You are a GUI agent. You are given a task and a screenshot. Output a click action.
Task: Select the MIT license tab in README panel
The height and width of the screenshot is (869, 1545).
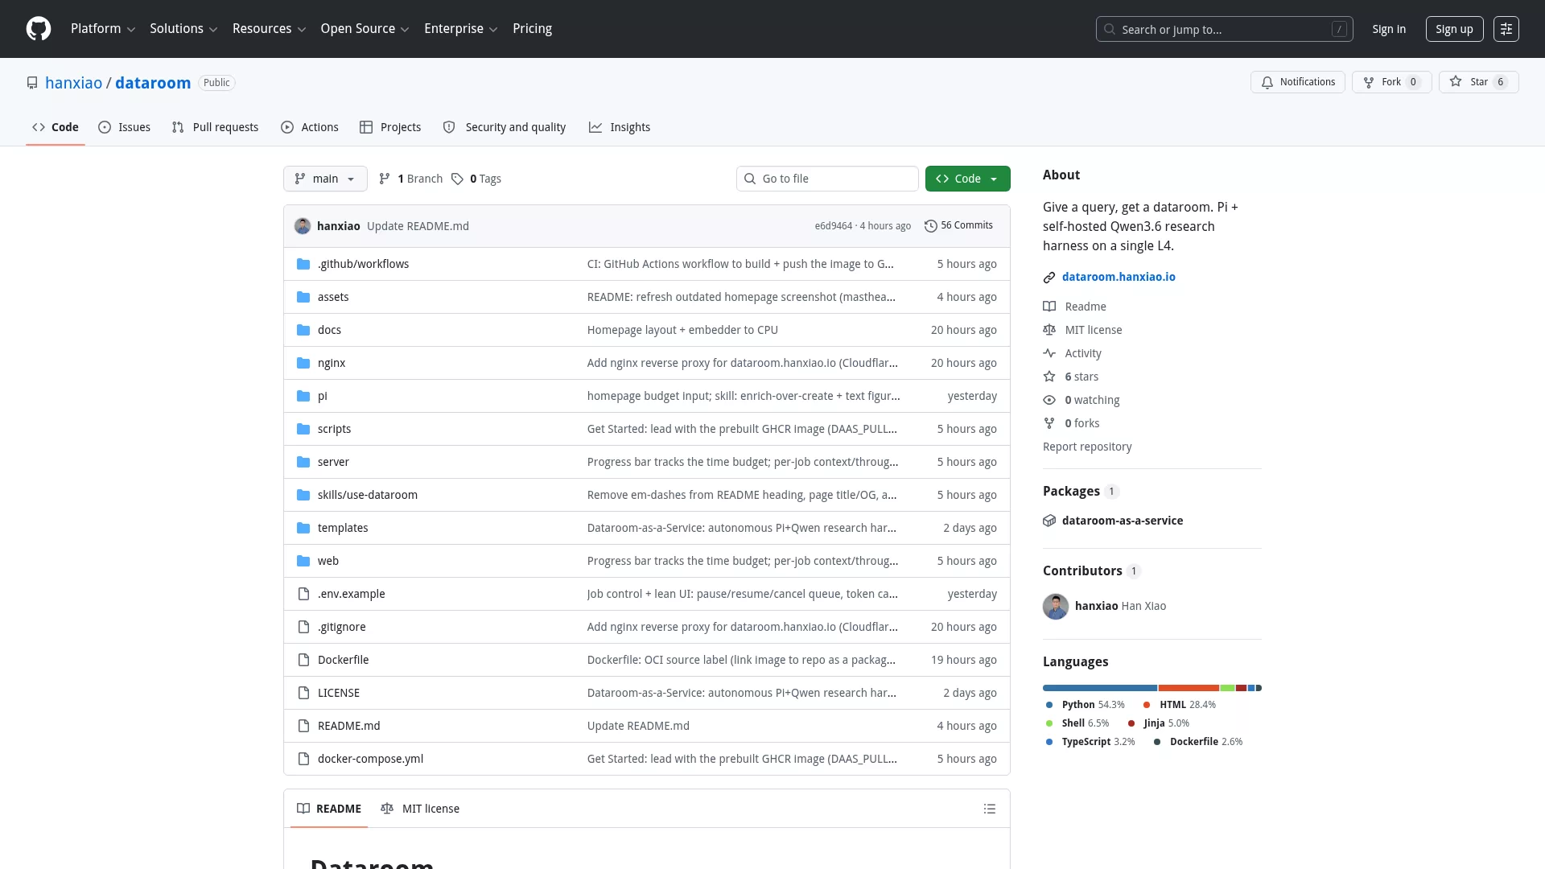[420, 809]
